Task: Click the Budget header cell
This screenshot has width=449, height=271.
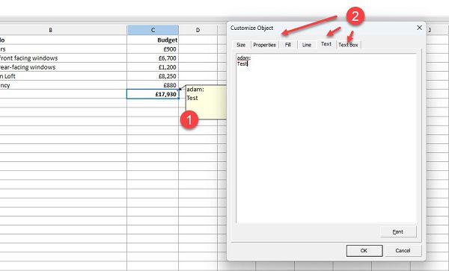Action: 153,40
